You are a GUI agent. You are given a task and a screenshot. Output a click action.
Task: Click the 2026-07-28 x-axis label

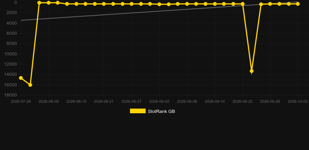[21, 102]
